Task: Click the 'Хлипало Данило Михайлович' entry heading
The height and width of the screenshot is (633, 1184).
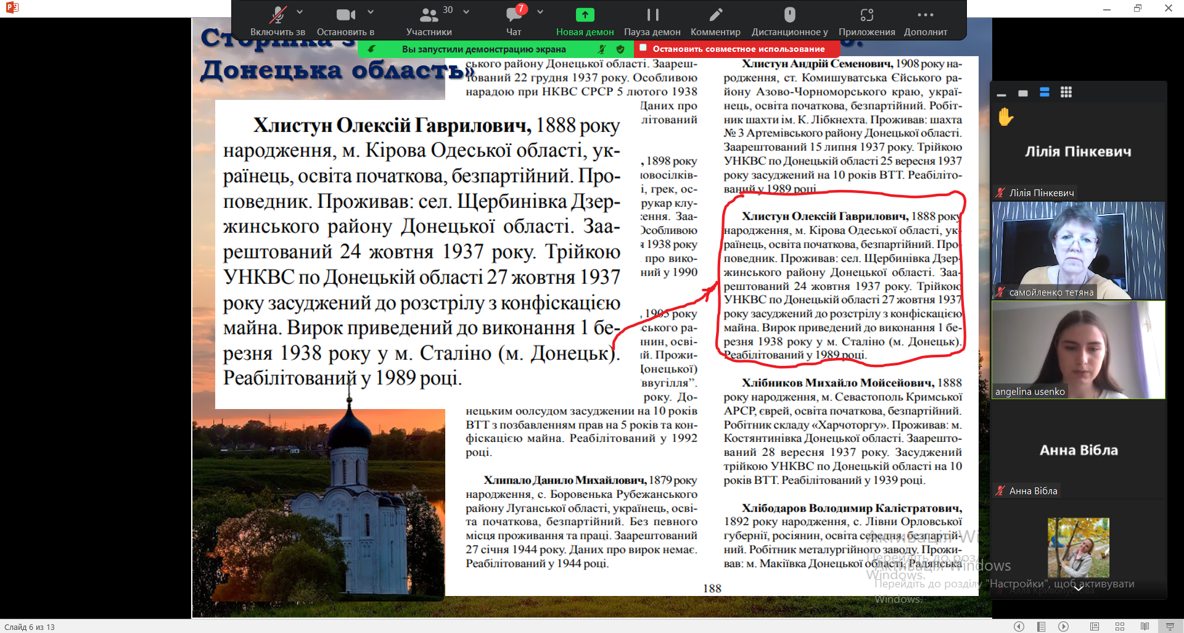Action: (565, 480)
